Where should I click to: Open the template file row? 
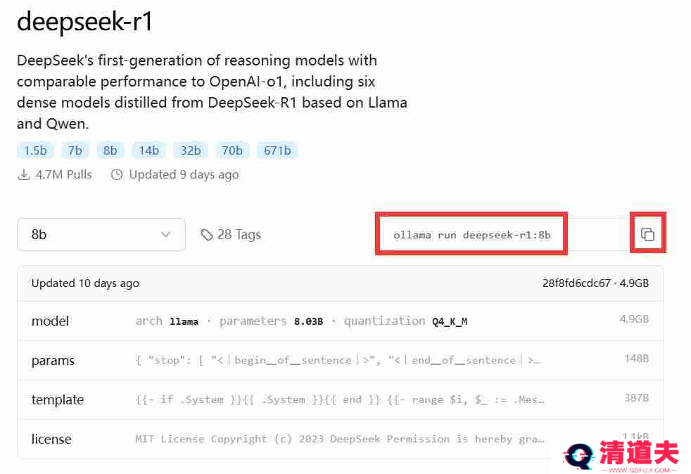coord(340,399)
